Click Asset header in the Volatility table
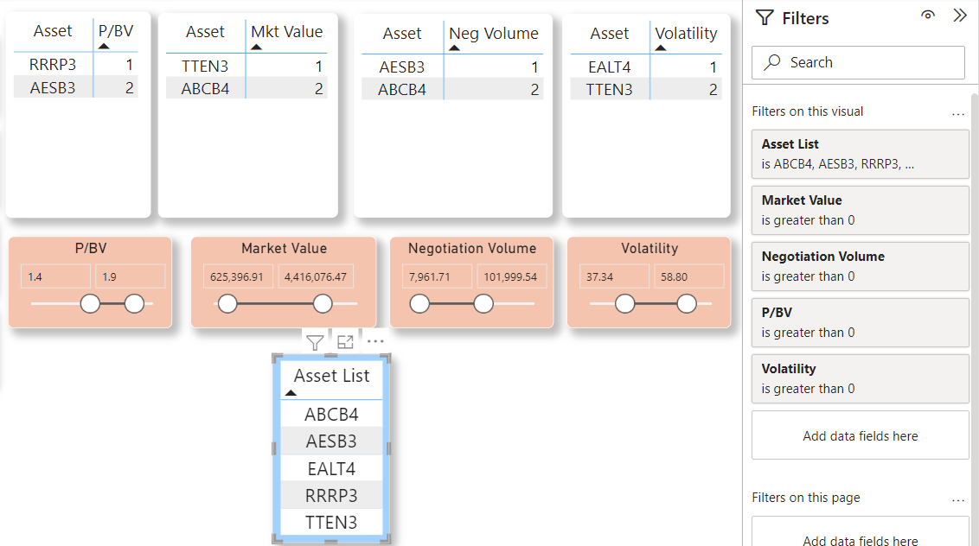This screenshot has width=979, height=546. tap(610, 34)
